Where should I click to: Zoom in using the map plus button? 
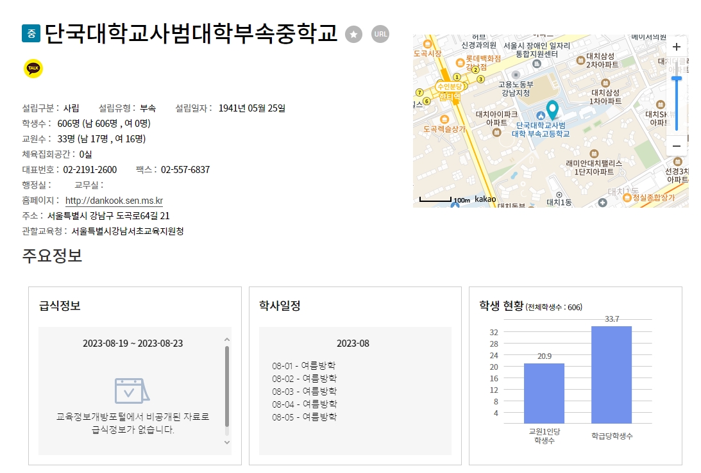click(676, 46)
